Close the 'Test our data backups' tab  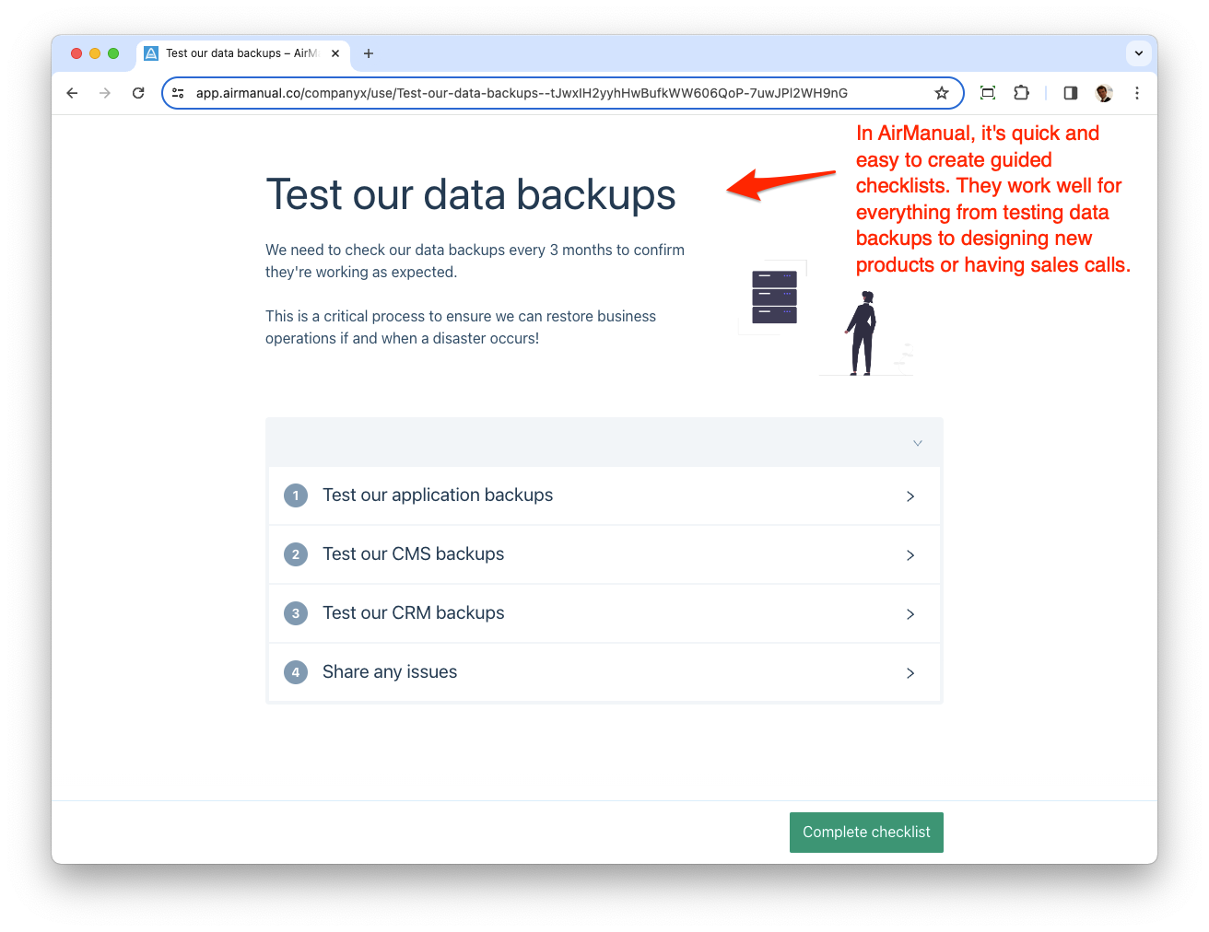(335, 53)
